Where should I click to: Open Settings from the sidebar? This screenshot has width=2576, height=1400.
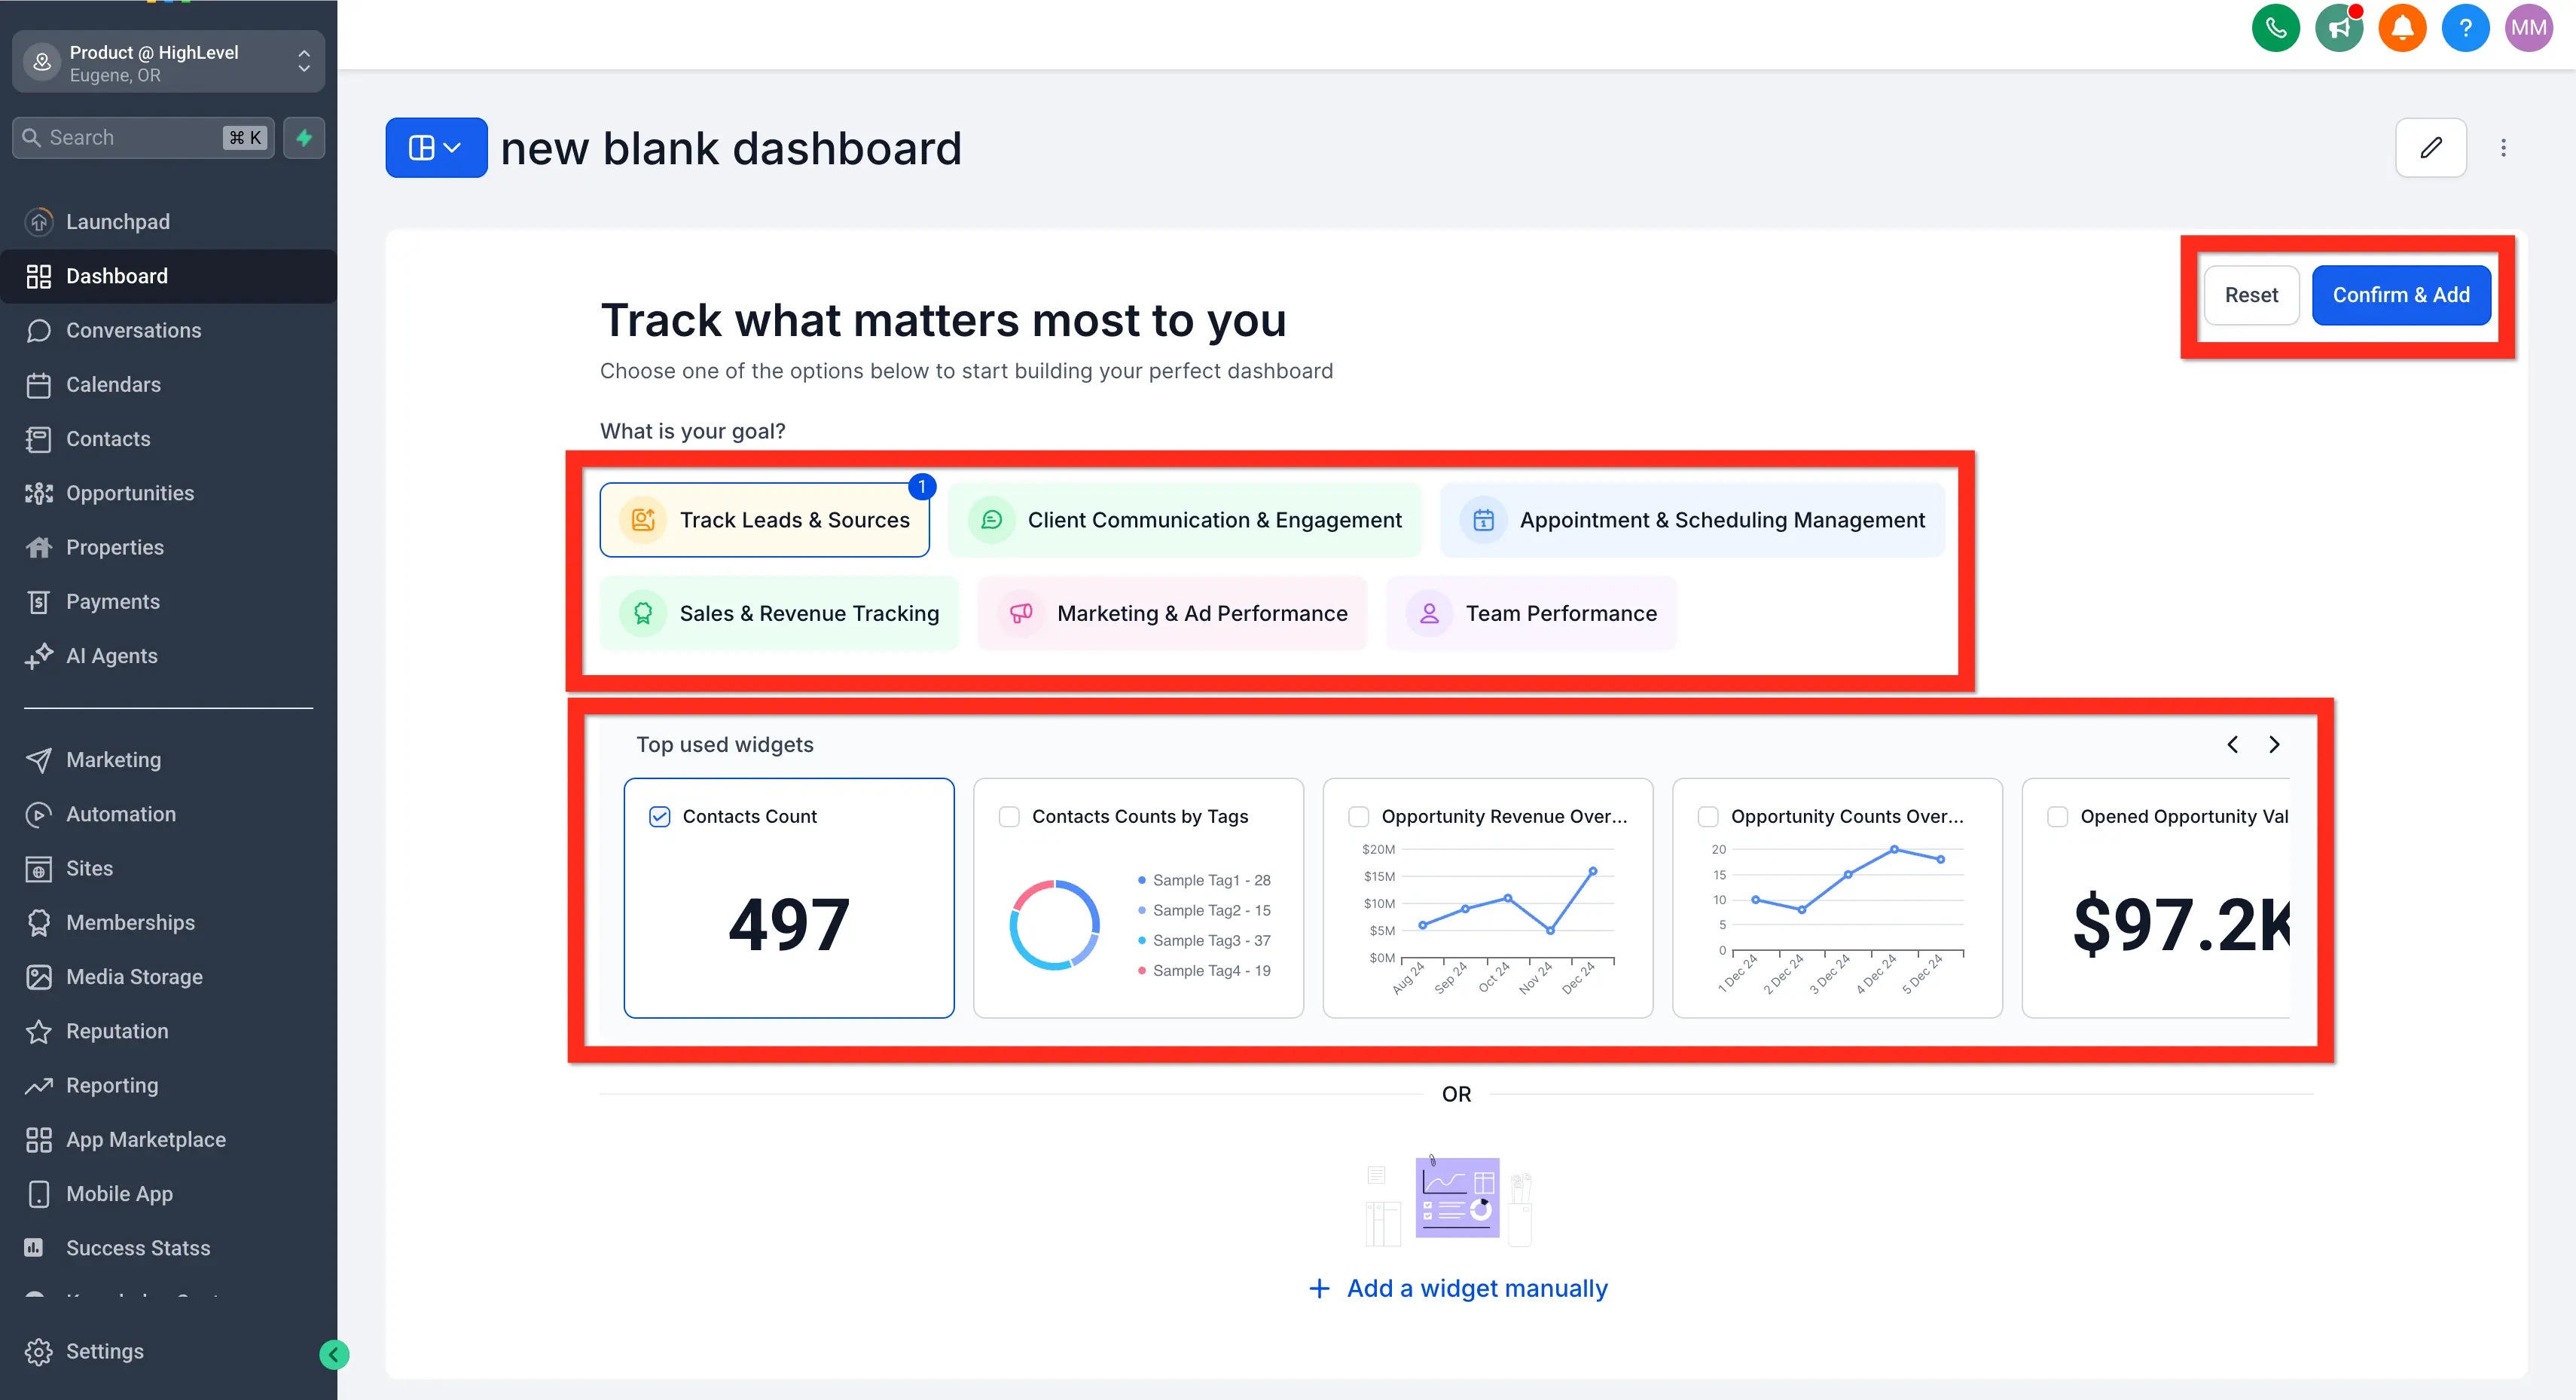coord(104,1351)
